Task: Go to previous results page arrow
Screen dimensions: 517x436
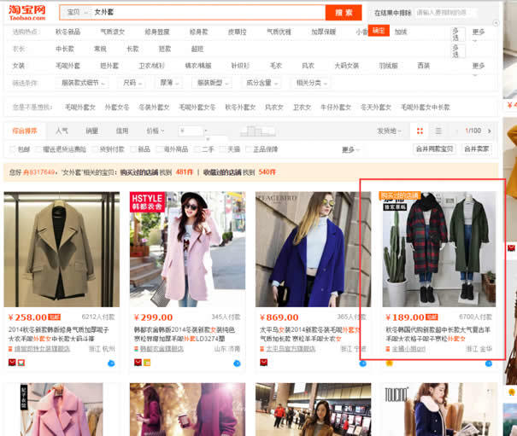Action: tap(455, 131)
